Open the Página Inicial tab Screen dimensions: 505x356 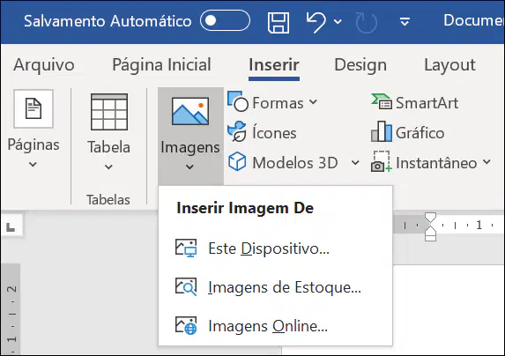161,64
